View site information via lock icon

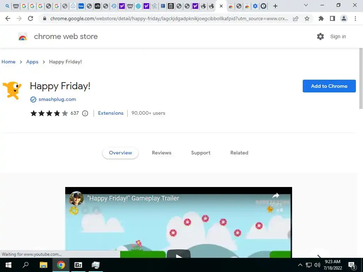45,18
